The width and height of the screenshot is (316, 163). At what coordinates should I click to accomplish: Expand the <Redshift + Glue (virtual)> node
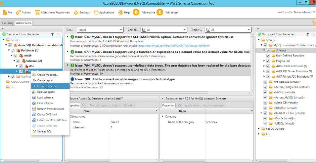[x=261, y=113]
